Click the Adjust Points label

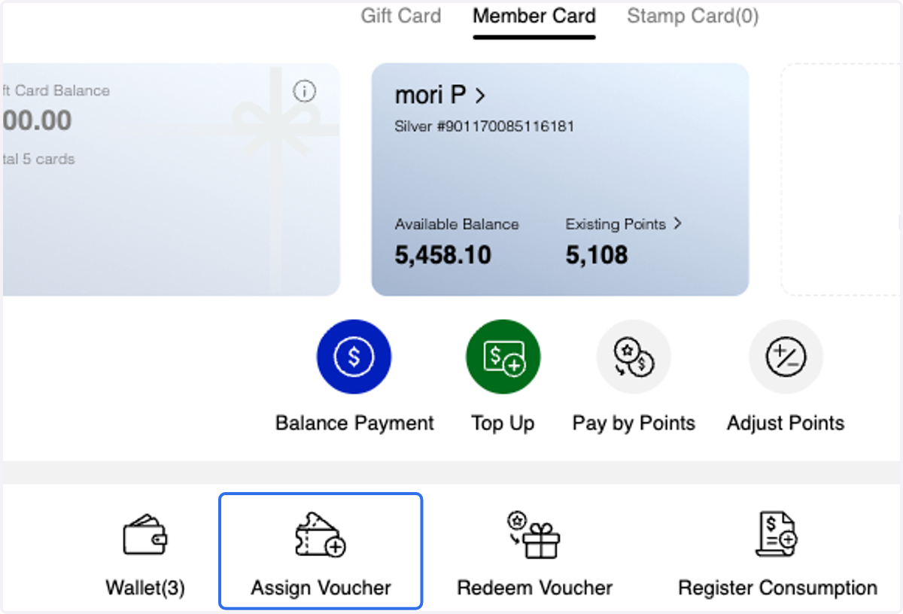tap(786, 423)
